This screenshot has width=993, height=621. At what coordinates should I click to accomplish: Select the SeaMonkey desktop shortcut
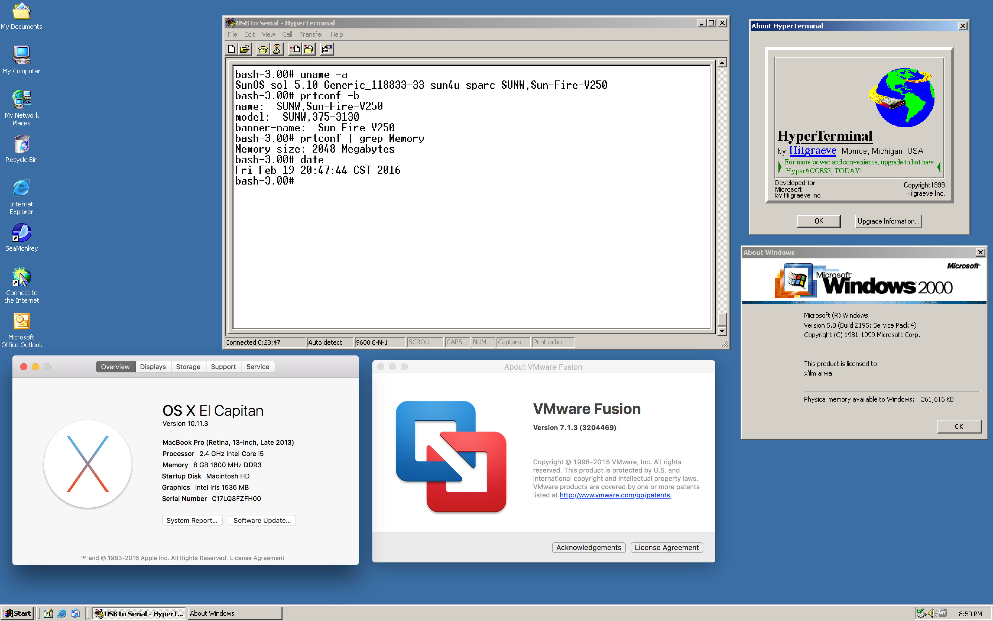pyautogui.click(x=21, y=238)
